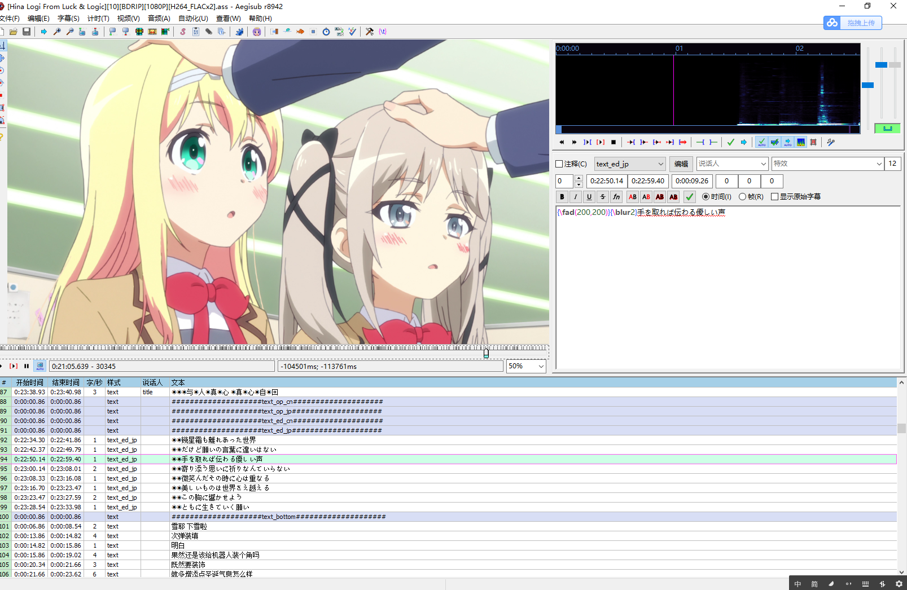Click the video seek bar position marker

pyautogui.click(x=486, y=353)
